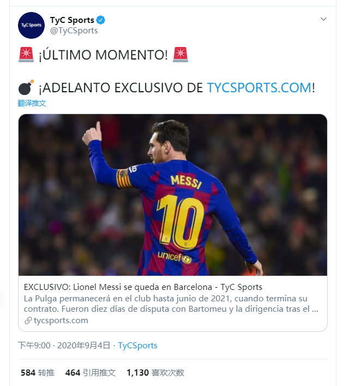This screenshot has height=386, width=350.
Task: Open the TYCSPORTS.COM link in tweet text
Action: (x=259, y=87)
